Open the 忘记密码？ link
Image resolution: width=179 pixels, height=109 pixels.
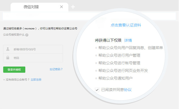click(56, 69)
